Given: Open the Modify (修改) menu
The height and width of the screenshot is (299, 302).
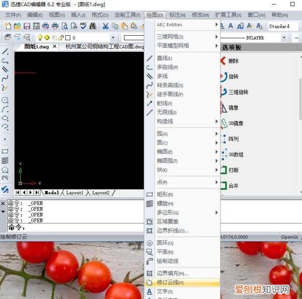Looking at the screenshot, I should pos(200,15).
